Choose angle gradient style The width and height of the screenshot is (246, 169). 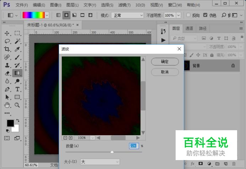(74, 15)
